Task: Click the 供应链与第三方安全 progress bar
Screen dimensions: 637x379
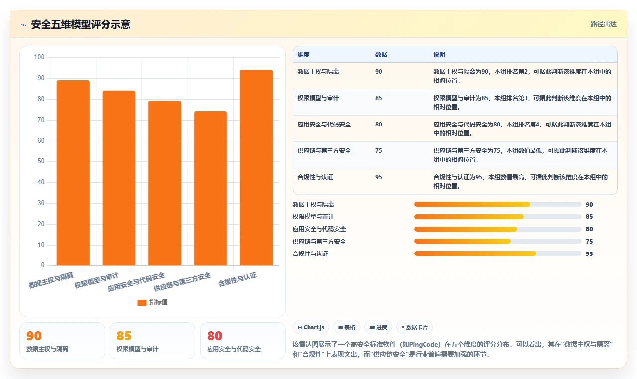Action: coord(498,242)
